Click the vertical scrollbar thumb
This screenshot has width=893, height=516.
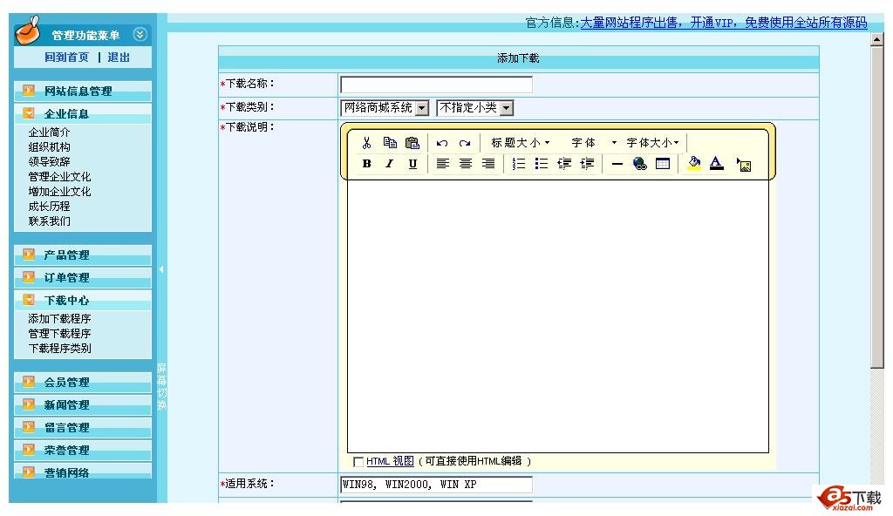877,207
